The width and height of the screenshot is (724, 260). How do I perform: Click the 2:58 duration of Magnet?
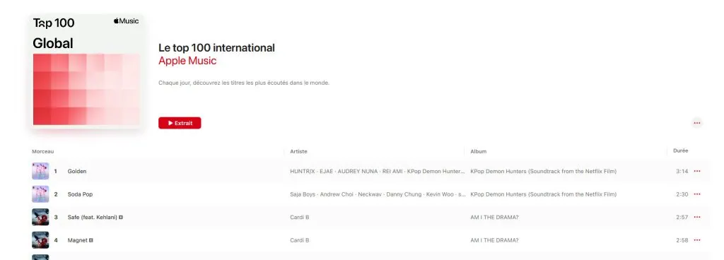click(x=682, y=240)
